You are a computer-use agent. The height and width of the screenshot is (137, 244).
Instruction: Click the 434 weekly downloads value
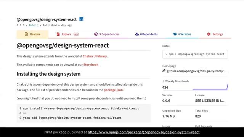coord(165,88)
